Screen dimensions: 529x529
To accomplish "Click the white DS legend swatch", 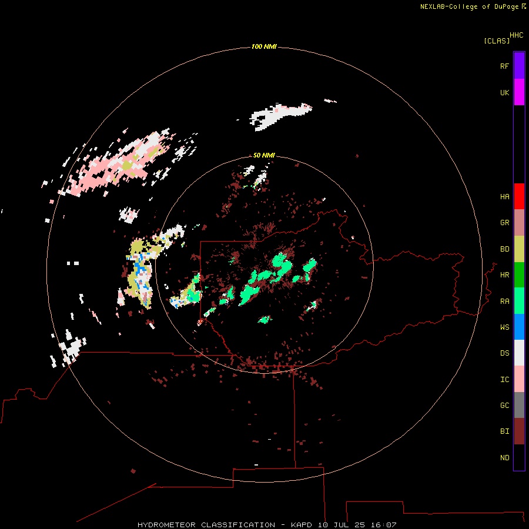I will tap(519, 353).
